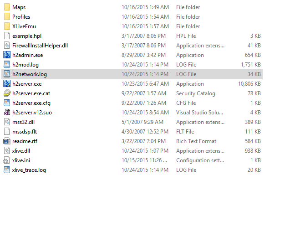Click the HPL File type cell
This screenshot has height=247, width=300.
click(x=186, y=36)
